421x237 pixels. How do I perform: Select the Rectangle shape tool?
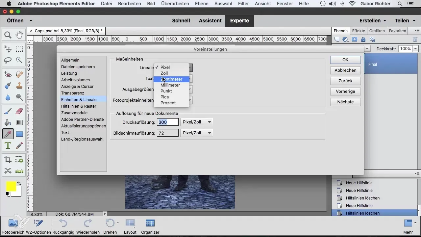coord(19,134)
